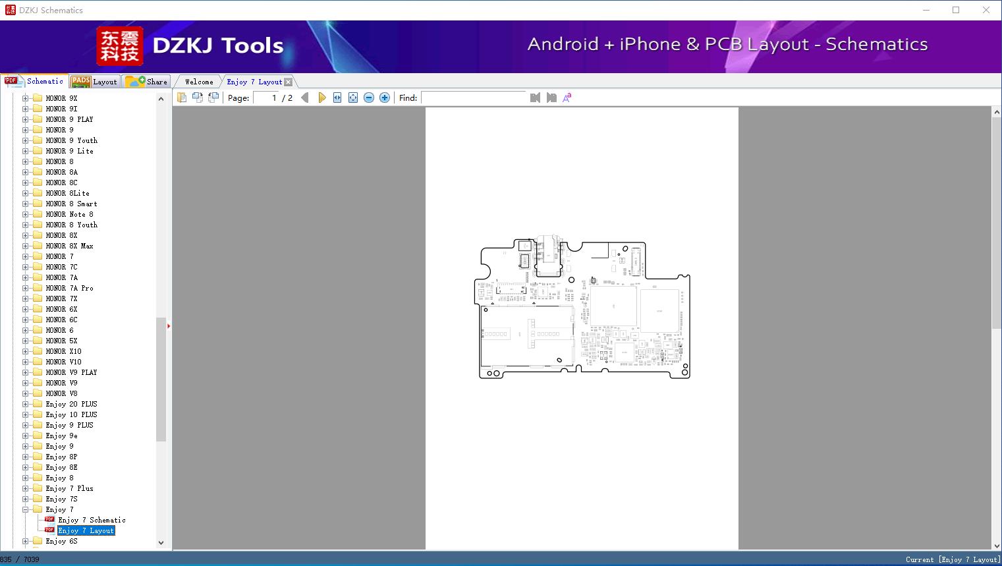1002x566 pixels.
Task: Open the Share tab
Action: pos(148,82)
